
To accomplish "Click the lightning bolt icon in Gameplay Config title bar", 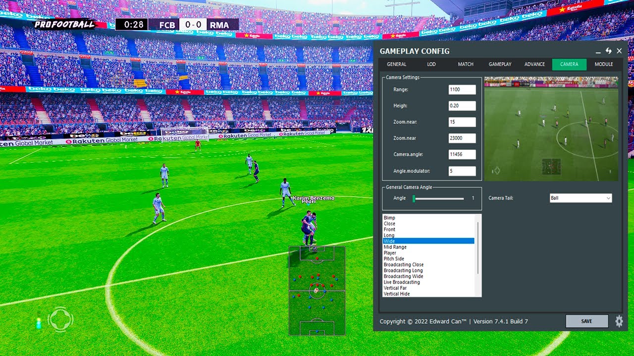I will click(609, 51).
